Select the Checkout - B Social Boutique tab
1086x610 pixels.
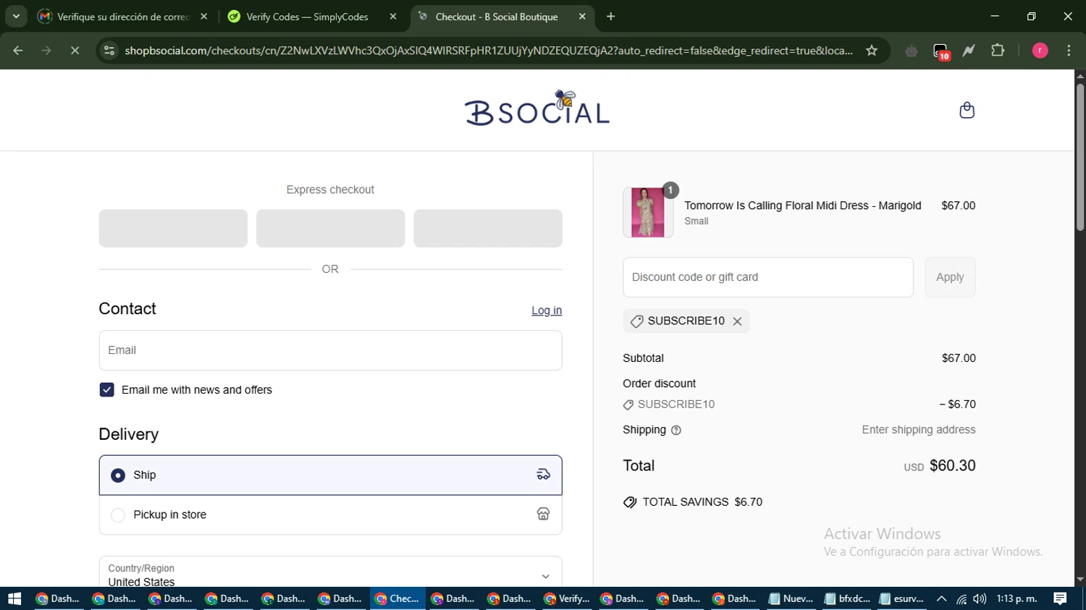point(502,17)
